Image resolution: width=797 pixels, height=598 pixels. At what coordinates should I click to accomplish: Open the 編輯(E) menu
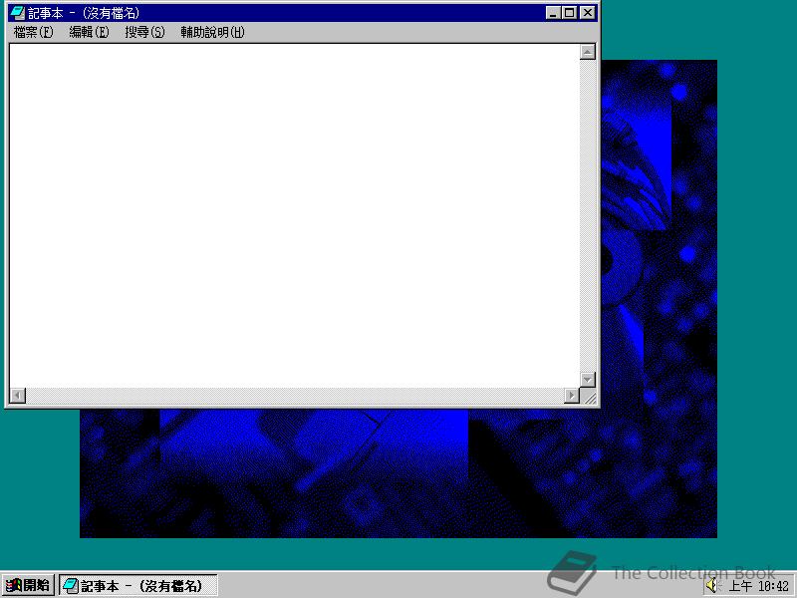(89, 33)
